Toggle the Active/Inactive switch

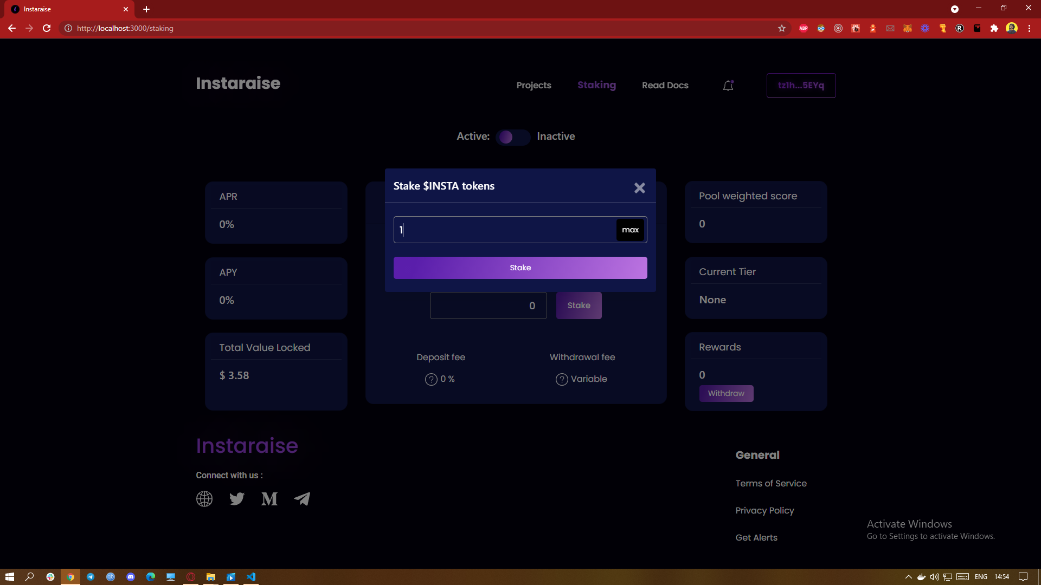[x=512, y=137]
